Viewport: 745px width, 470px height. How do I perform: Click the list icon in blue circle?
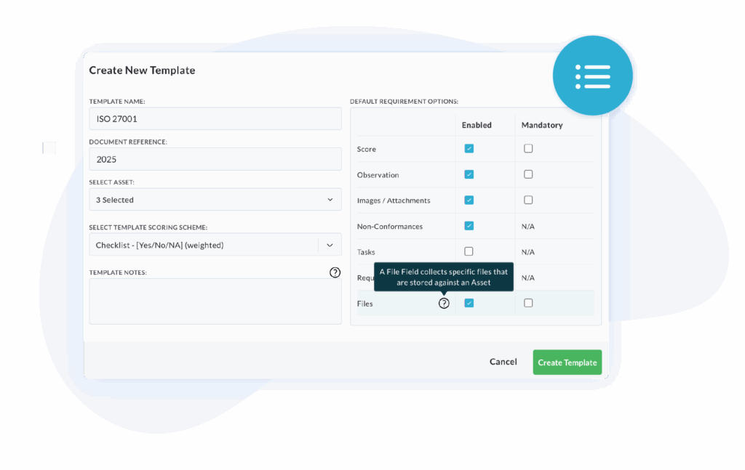[592, 76]
